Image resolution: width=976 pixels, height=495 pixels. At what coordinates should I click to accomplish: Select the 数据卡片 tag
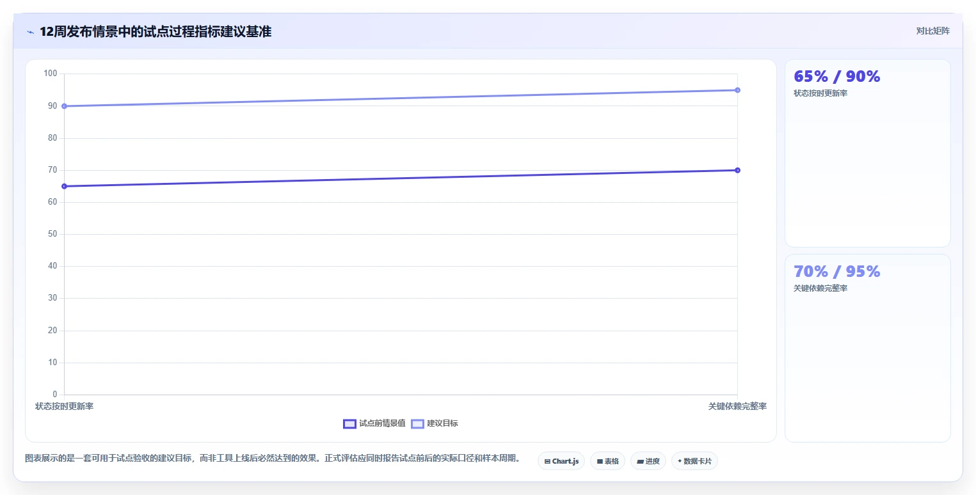(x=694, y=461)
